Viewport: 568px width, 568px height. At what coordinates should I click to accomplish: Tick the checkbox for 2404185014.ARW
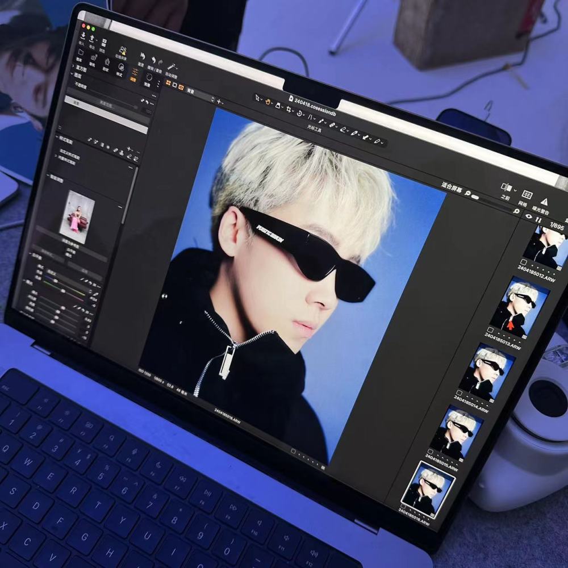[459, 393]
